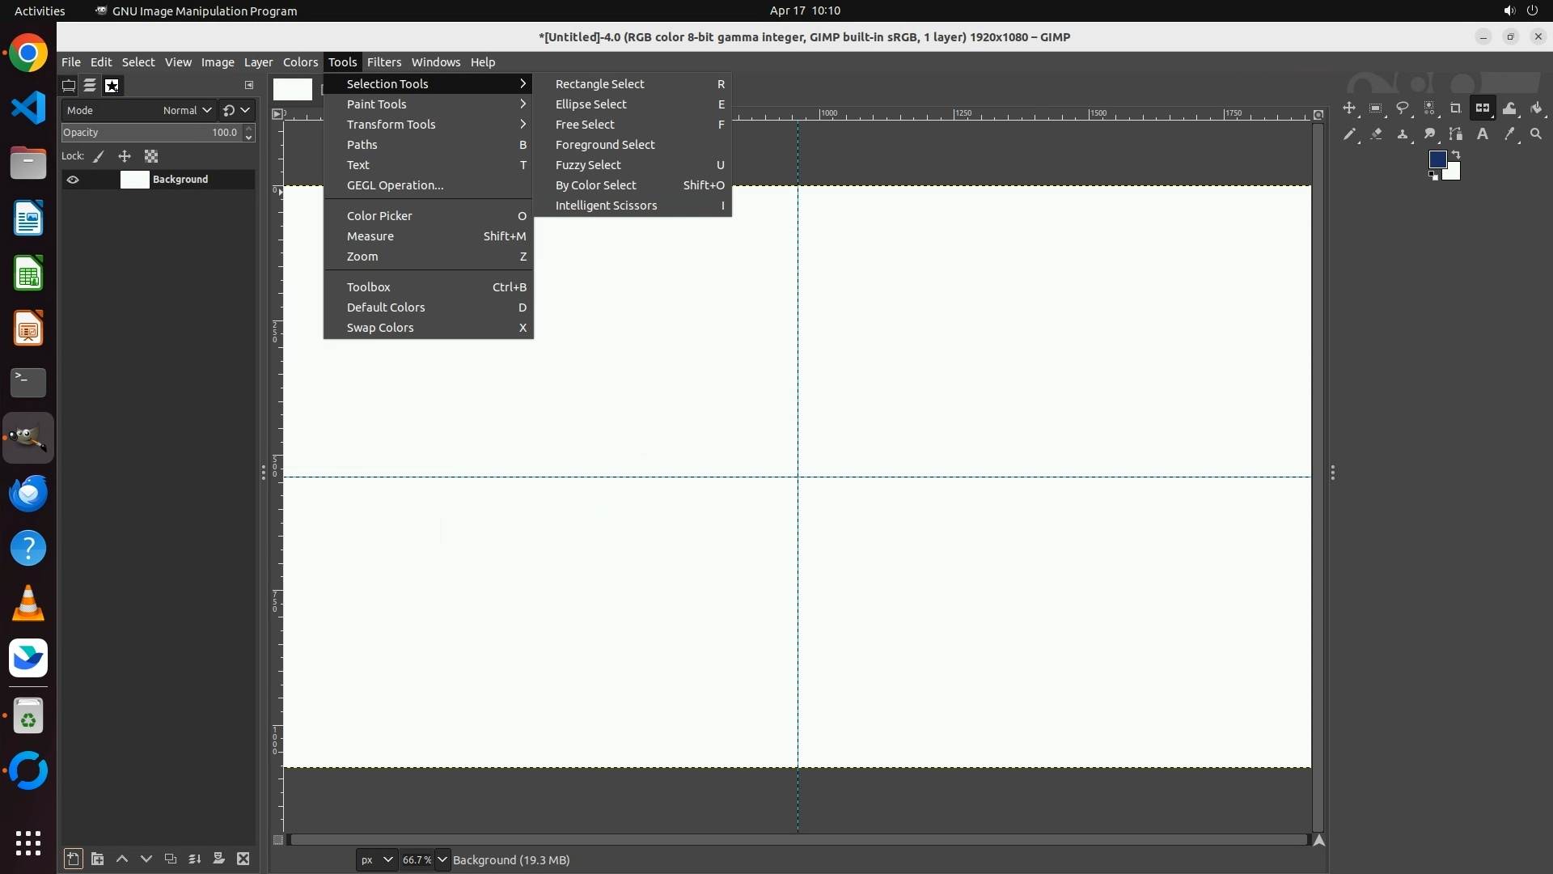Image resolution: width=1553 pixels, height=874 pixels.
Task: Create a new layer button
Action: tap(73, 859)
